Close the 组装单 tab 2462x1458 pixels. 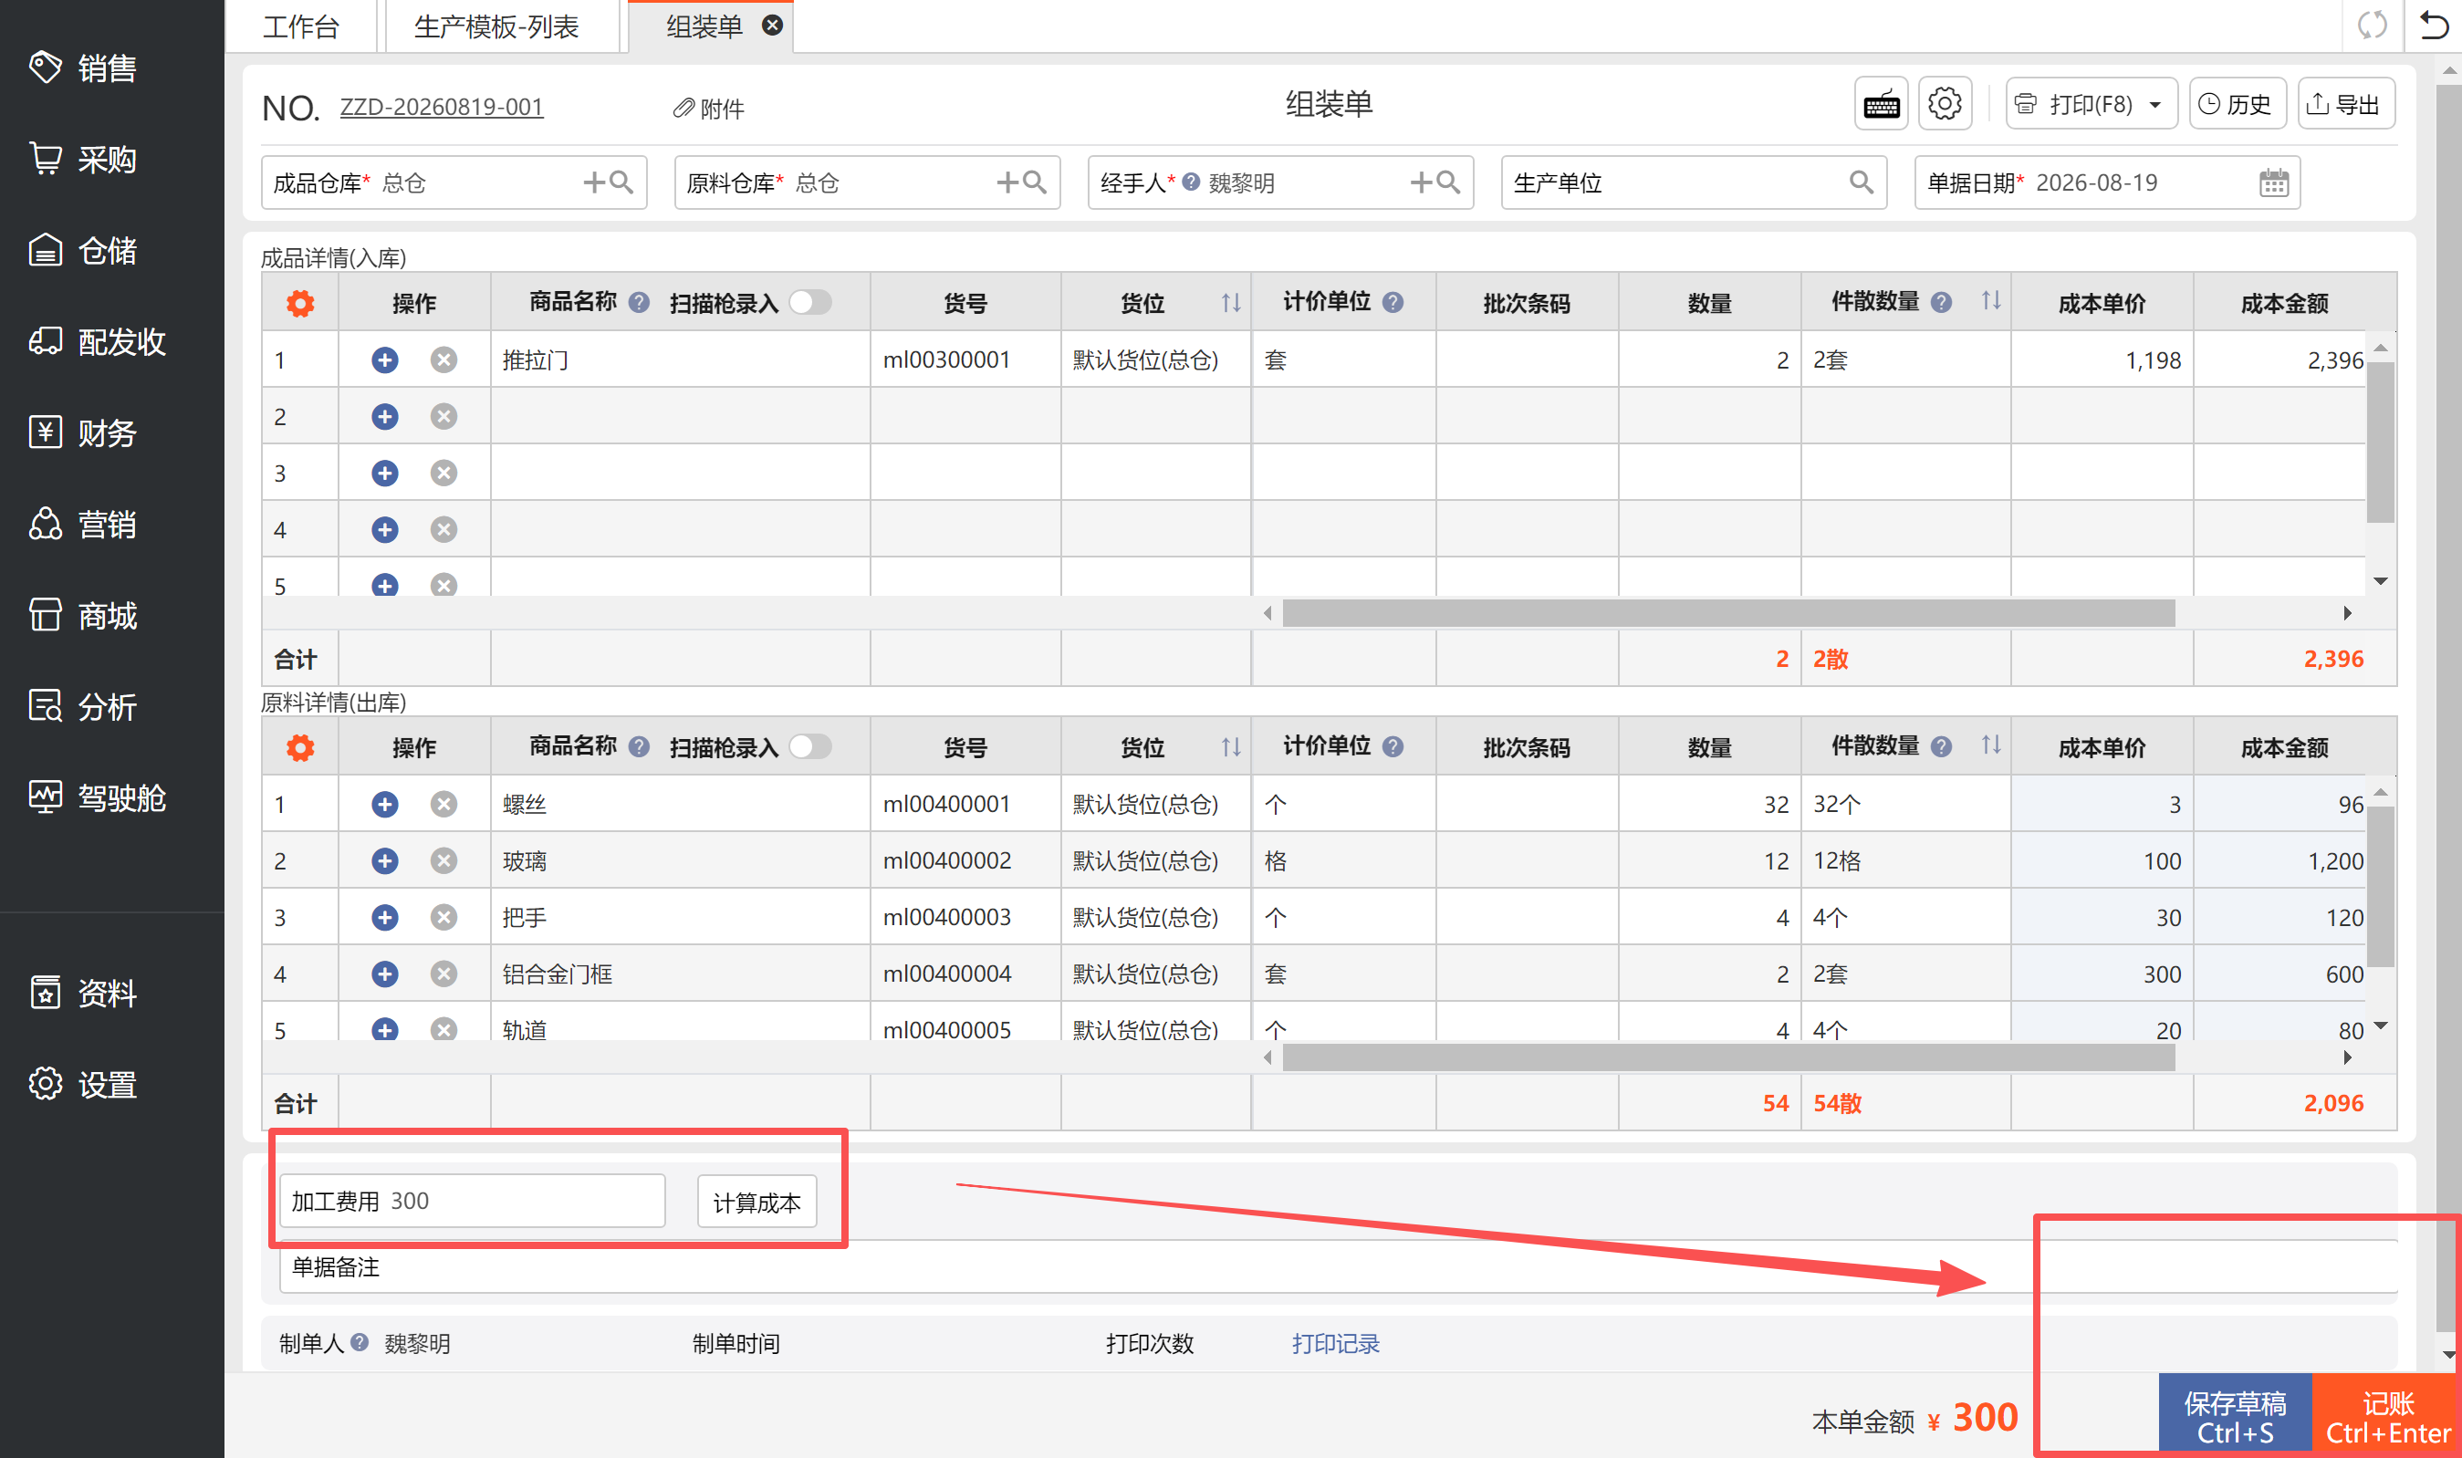pos(773,26)
